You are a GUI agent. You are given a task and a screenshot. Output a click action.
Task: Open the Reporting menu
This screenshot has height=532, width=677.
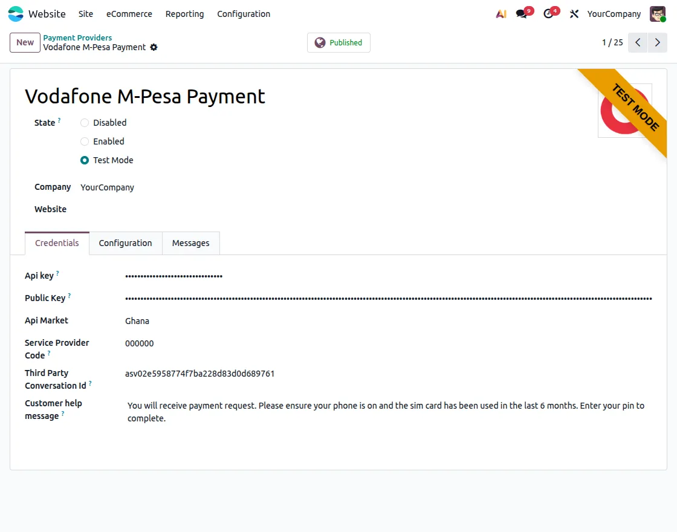(x=184, y=14)
